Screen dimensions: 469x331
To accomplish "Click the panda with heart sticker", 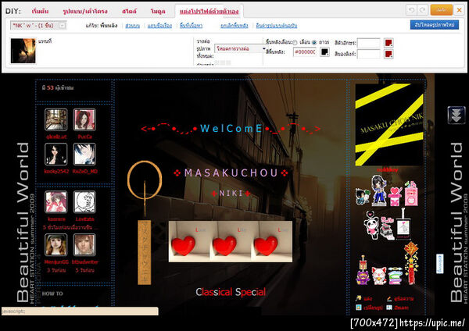I will coord(371,225).
